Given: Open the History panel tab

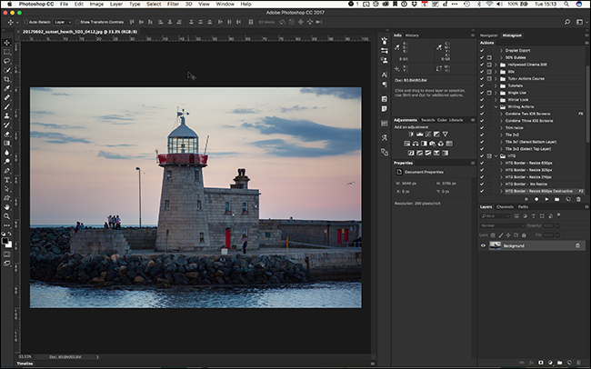Looking at the screenshot, I should pos(412,35).
